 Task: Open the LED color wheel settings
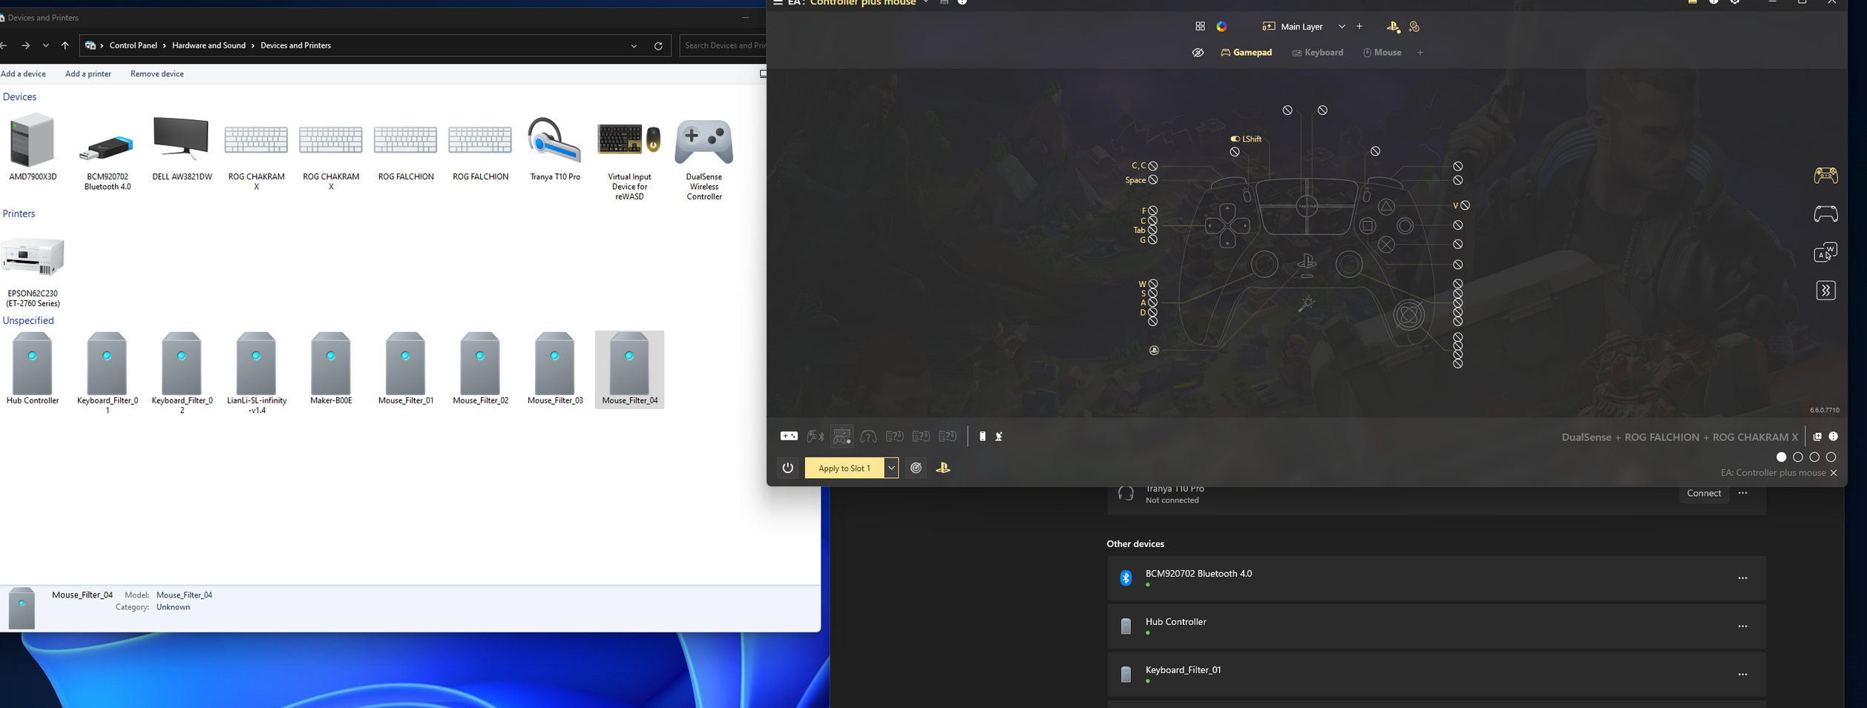click(x=1221, y=27)
